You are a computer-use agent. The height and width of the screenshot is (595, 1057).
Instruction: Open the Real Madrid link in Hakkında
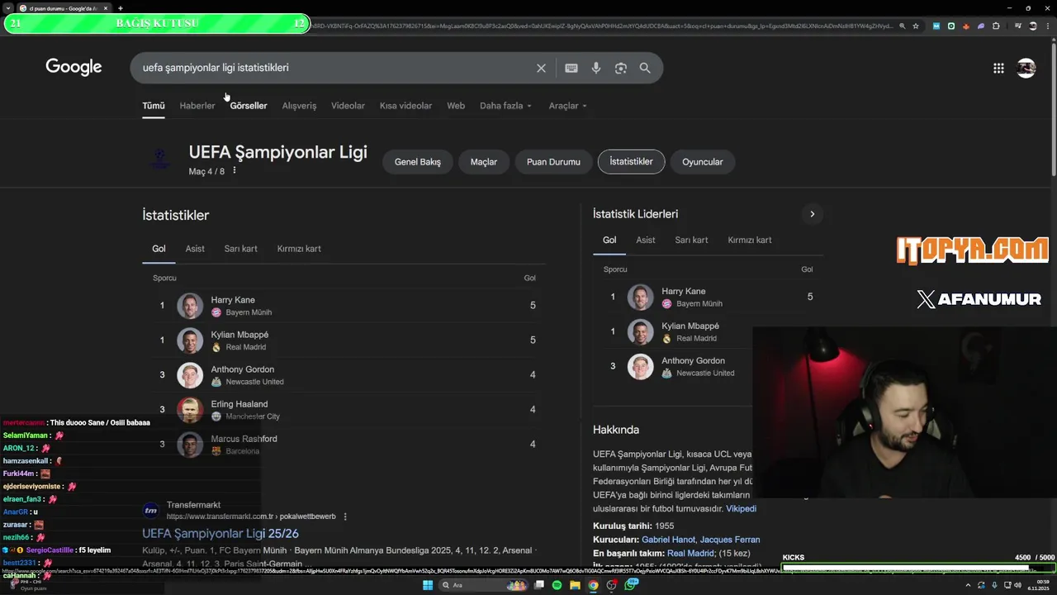click(690, 554)
